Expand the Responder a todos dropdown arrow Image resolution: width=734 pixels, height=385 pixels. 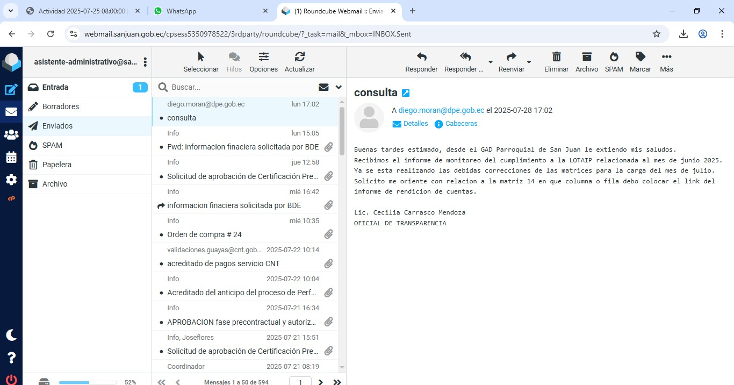click(490, 62)
